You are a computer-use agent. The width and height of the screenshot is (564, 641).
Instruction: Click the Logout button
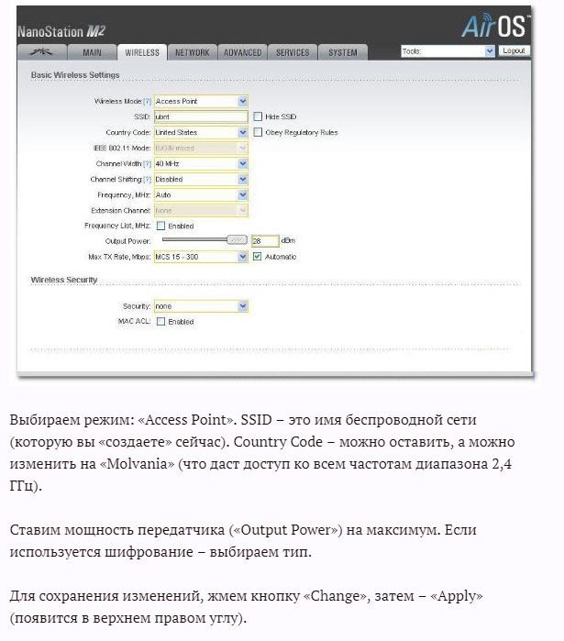[x=514, y=50]
